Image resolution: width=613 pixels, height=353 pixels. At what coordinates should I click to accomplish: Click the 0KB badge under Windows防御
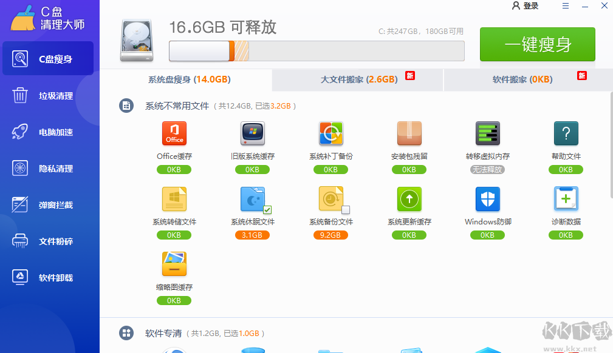click(x=487, y=235)
